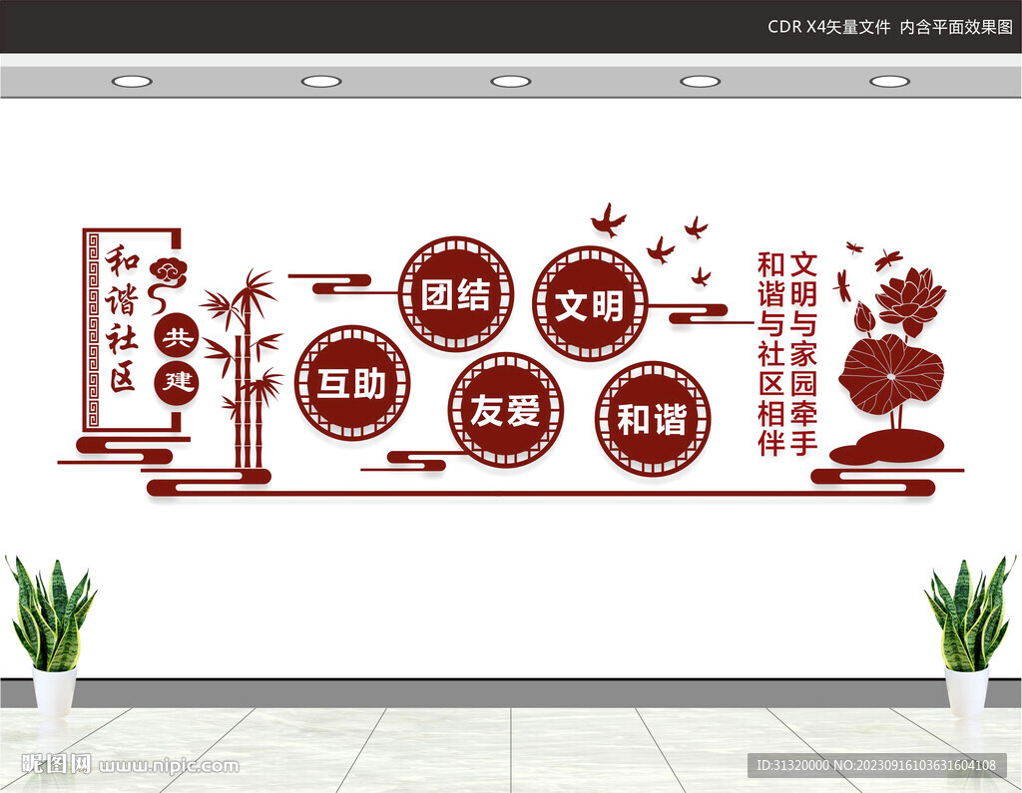The width and height of the screenshot is (1022, 793).
Task: Click the large lotus leaf graphic
Action: point(890,373)
